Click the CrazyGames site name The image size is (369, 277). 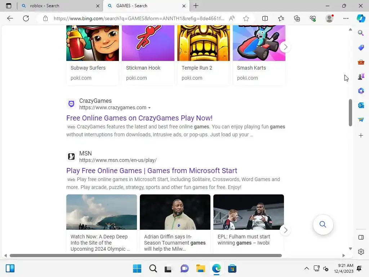click(95, 101)
